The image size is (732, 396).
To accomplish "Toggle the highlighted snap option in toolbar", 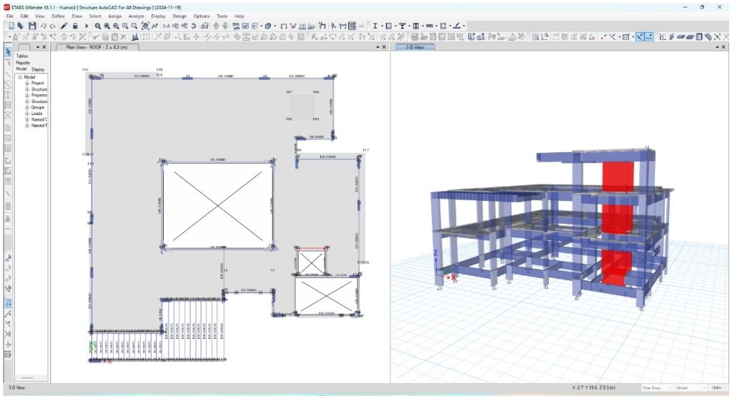I will 639,36.
